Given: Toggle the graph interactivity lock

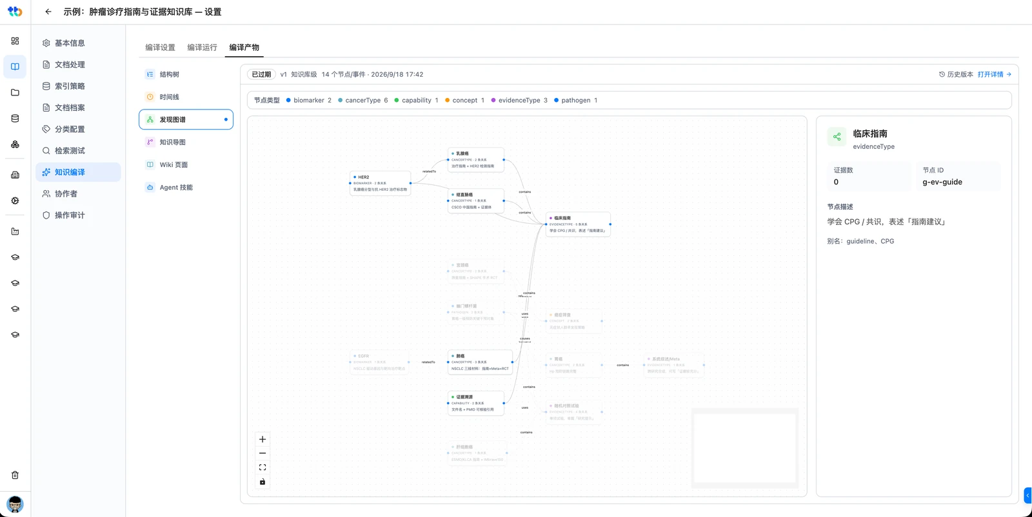Looking at the screenshot, I should pos(263,482).
